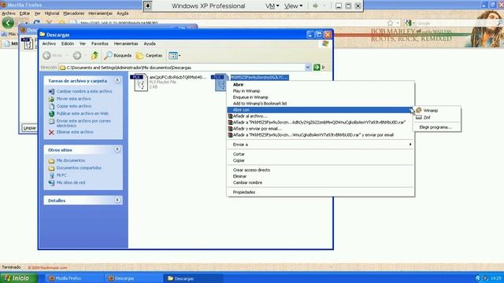This screenshot has height=283, width=504.
Task: Click the VM toolbar pin icon
Action: pos(148,6)
